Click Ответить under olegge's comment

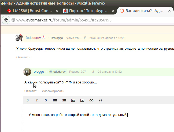[31, 91]
